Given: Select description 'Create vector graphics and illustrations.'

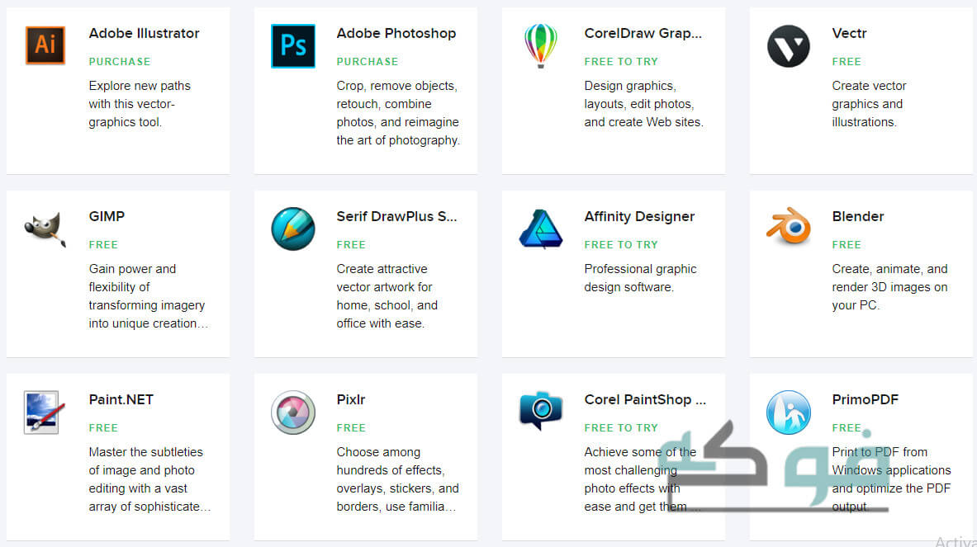Looking at the screenshot, I should pyautogui.click(x=869, y=104).
